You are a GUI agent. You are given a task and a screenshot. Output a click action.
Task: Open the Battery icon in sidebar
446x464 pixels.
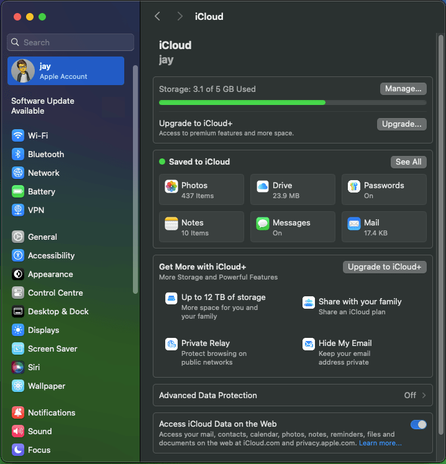pyautogui.click(x=18, y=191)
